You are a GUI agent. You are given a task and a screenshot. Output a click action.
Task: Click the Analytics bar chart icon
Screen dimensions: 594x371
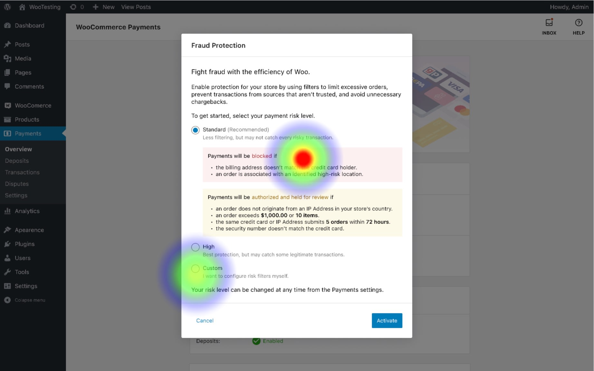7,211
